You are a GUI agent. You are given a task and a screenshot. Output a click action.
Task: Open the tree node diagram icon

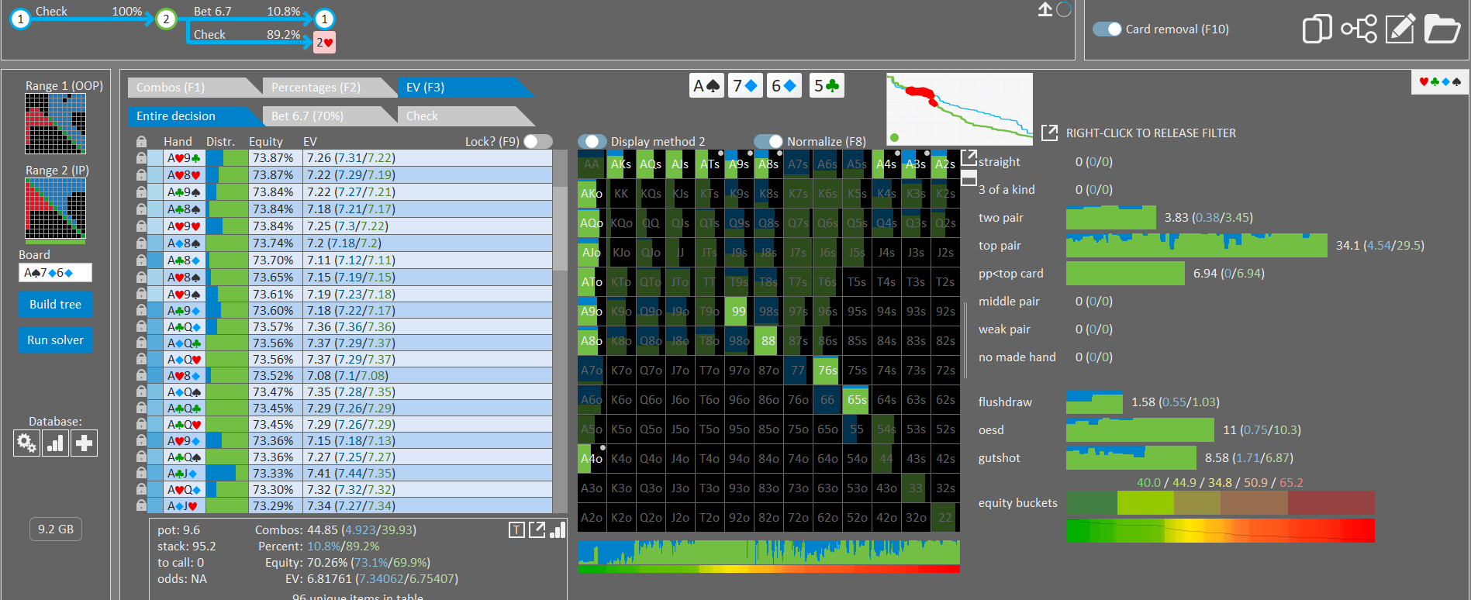(x=1359, y=29)
